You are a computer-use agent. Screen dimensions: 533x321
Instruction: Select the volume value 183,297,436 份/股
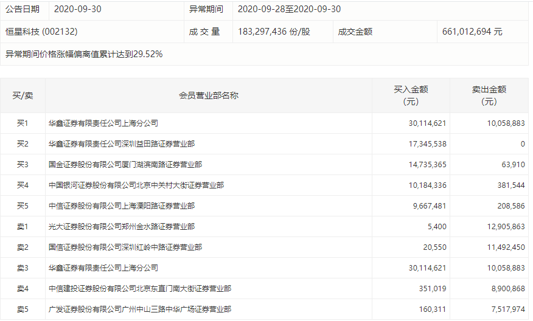tap(274, 32)
